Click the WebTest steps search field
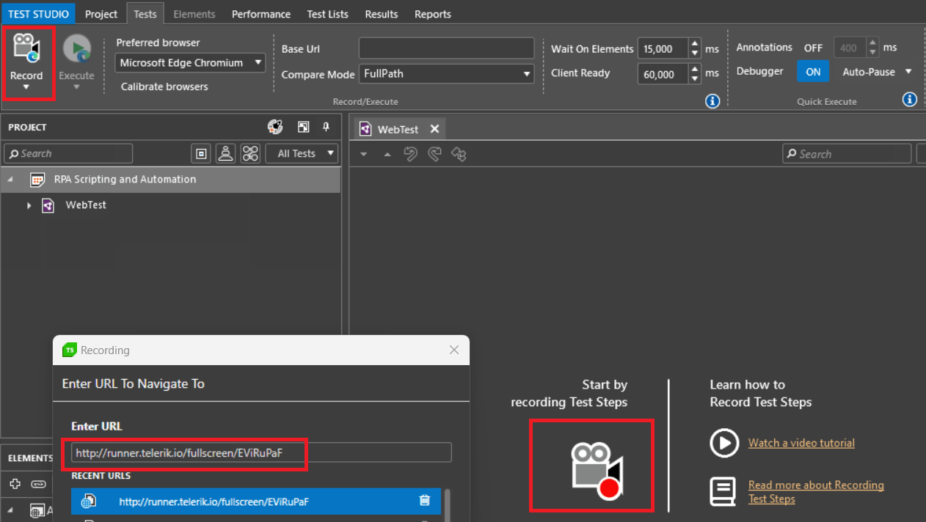This screenshot has width=926, height=522. tap(847, 154)
